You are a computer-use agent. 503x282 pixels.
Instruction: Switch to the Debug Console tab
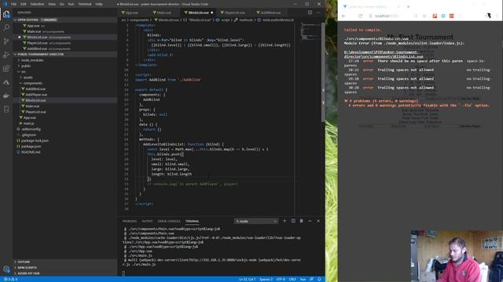pyautogui.click(x=169, y=221)
